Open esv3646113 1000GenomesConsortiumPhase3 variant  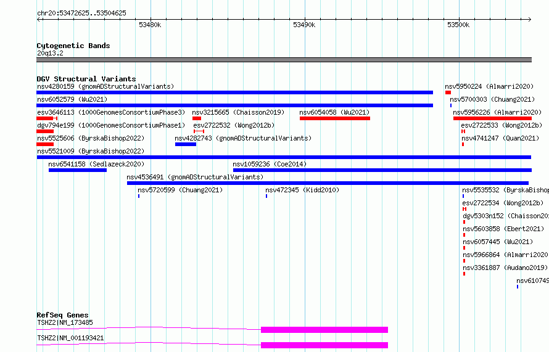point(111,112)
